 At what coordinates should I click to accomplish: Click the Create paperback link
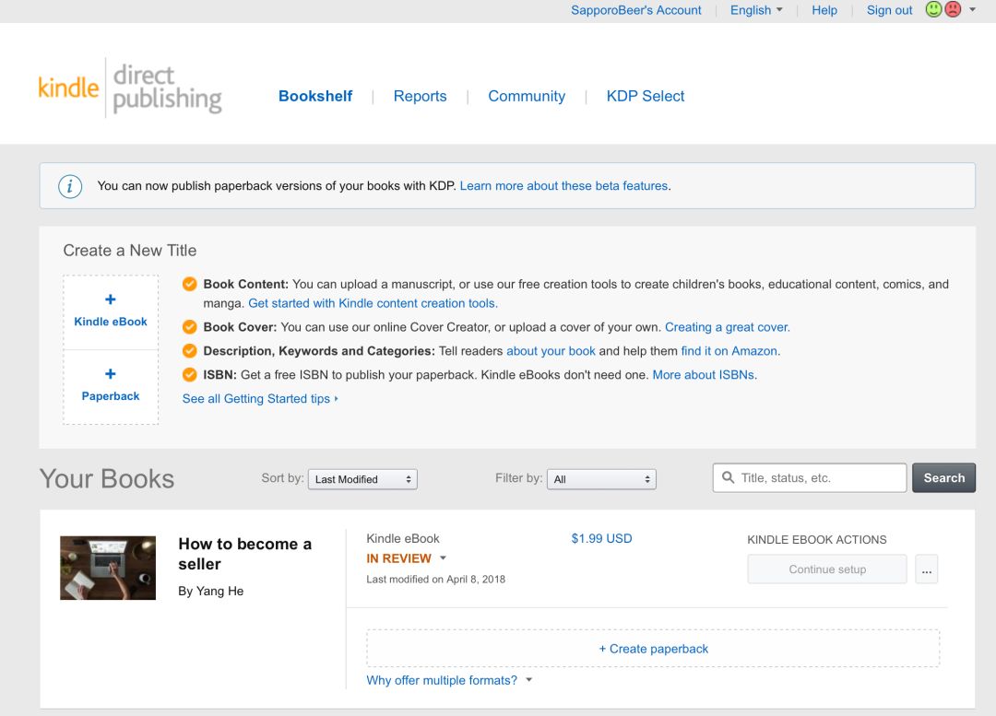[653, 649]
